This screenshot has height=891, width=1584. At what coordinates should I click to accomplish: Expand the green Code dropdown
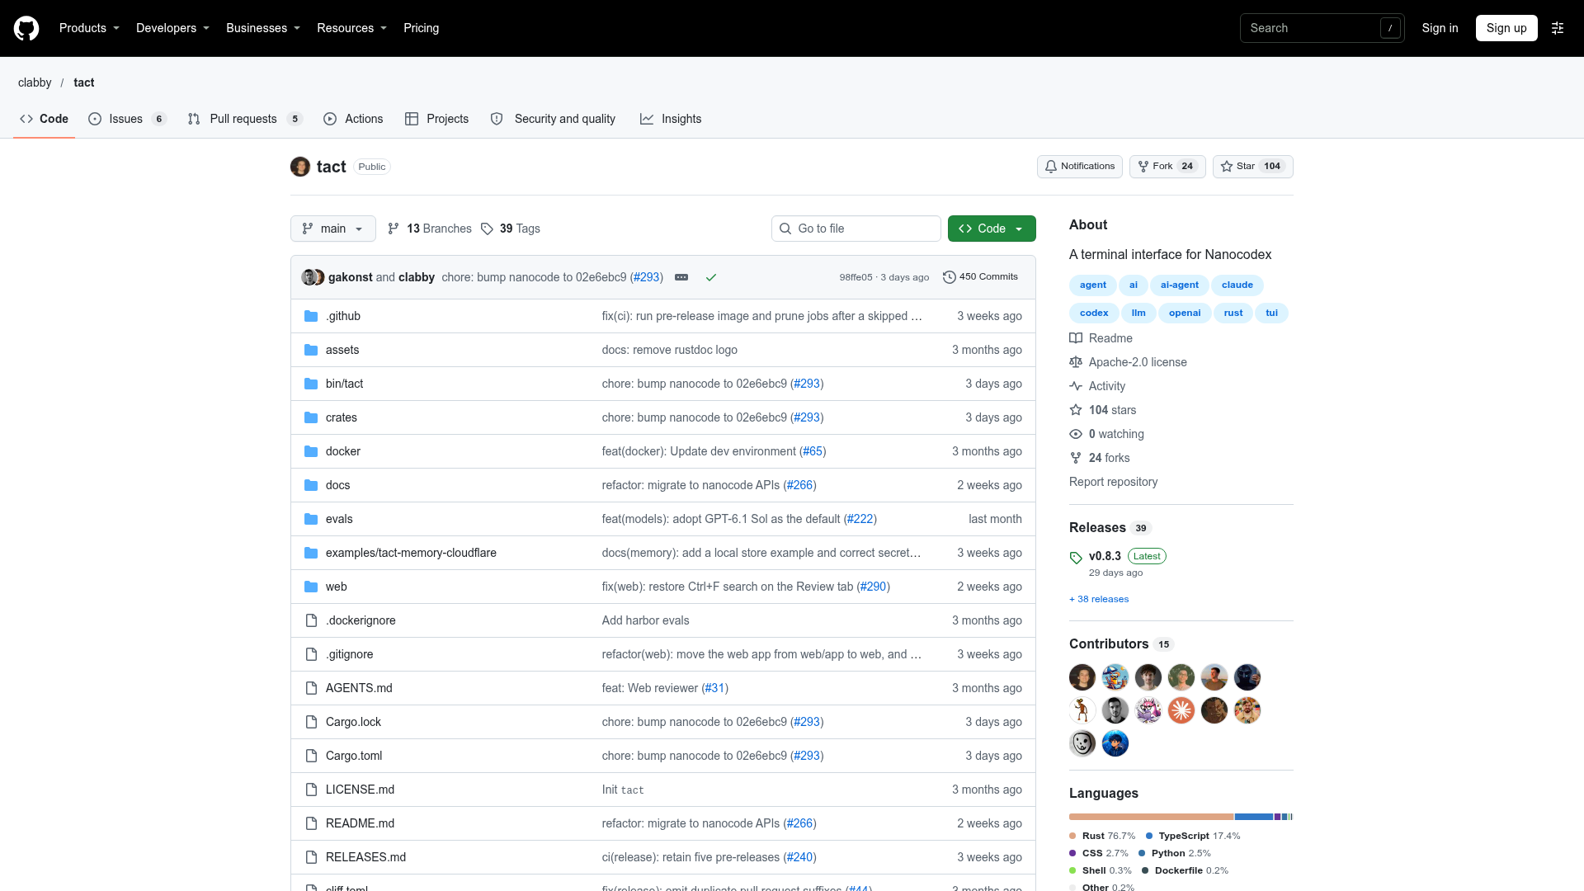coord(992,229)
